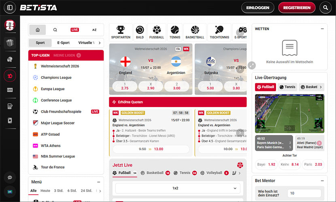Open the search magnifier in top header
The height and width of the screenshot is (202, 336).
tap(325, 8)
